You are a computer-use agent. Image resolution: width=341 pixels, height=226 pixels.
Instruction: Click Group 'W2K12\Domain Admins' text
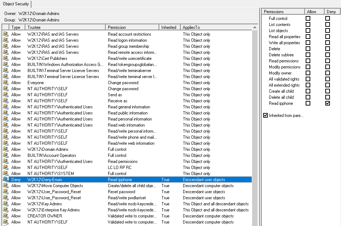coord(39,20)
